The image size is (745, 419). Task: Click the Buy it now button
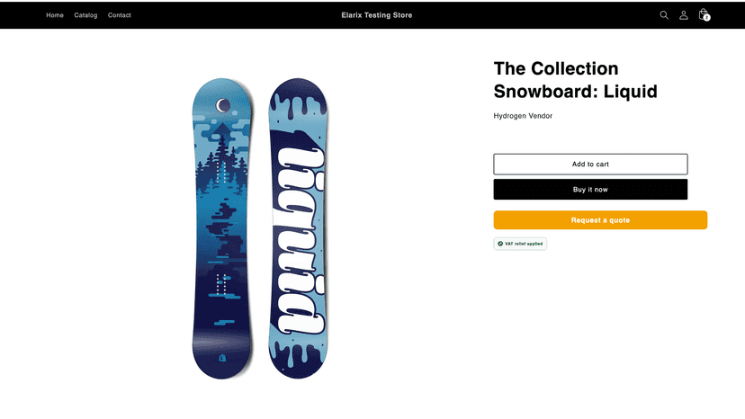pos(590,190)
